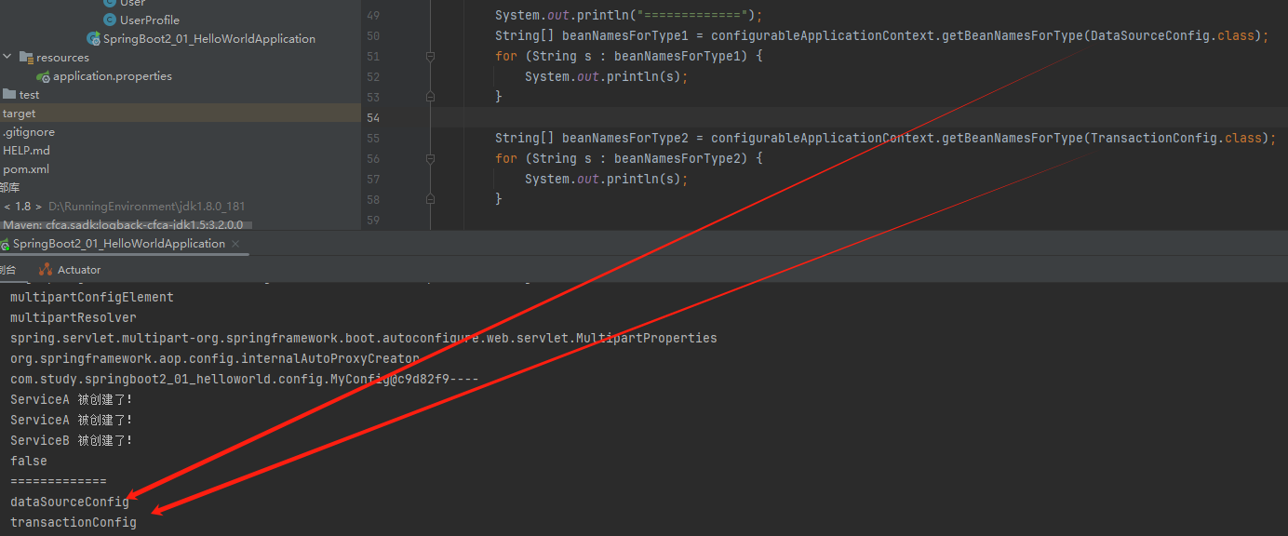Click gutter line number 52
This screenshot has height=536, width=1288.
373,76
